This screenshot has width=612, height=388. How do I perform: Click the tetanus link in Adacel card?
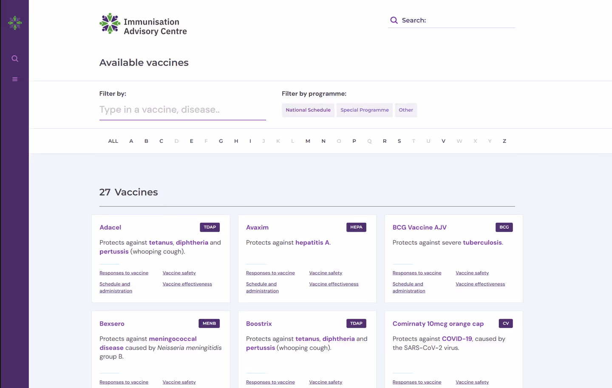pos(161,243)
